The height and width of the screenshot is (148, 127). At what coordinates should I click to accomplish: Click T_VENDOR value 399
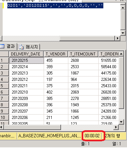[56, 67]
